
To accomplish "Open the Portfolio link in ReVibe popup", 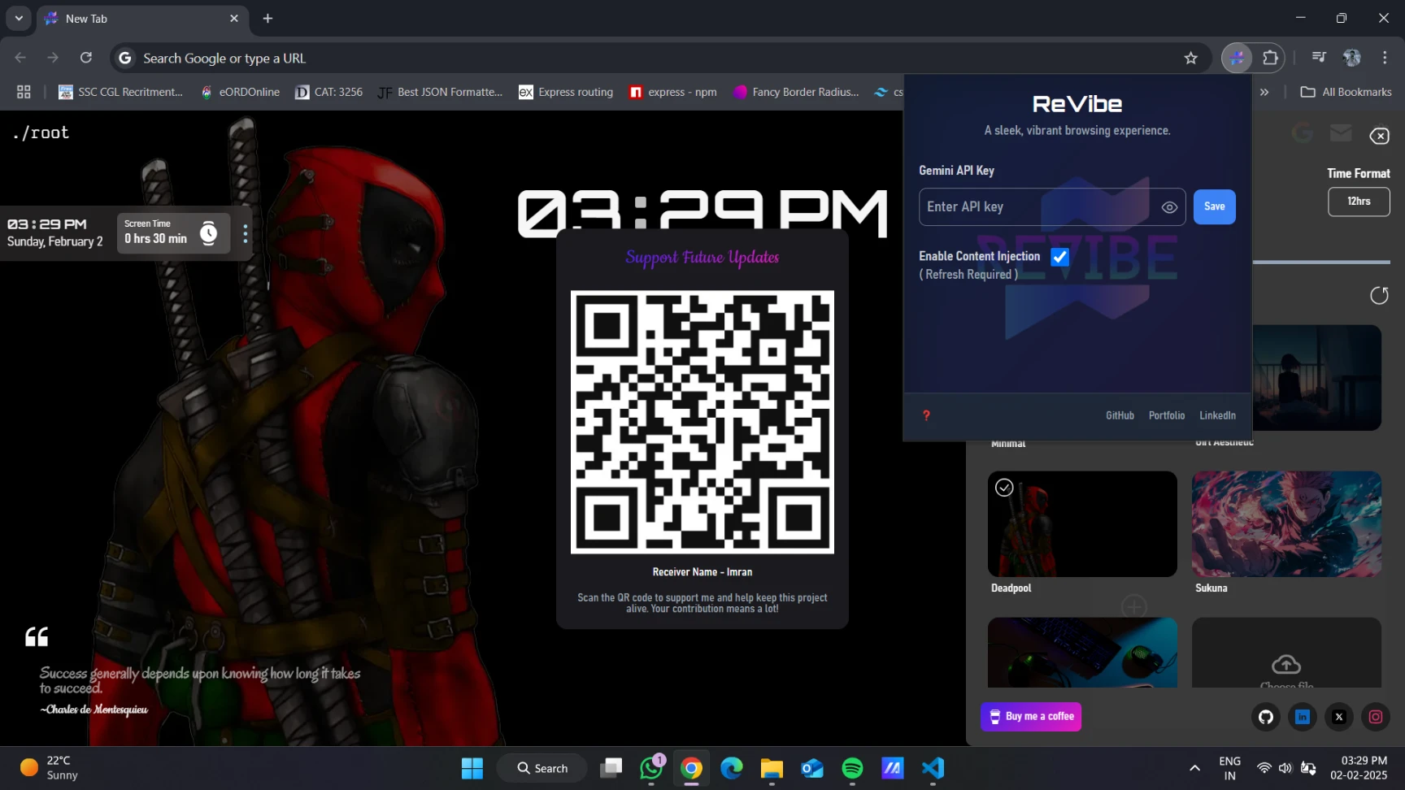I will click(x=1166, y=415).
